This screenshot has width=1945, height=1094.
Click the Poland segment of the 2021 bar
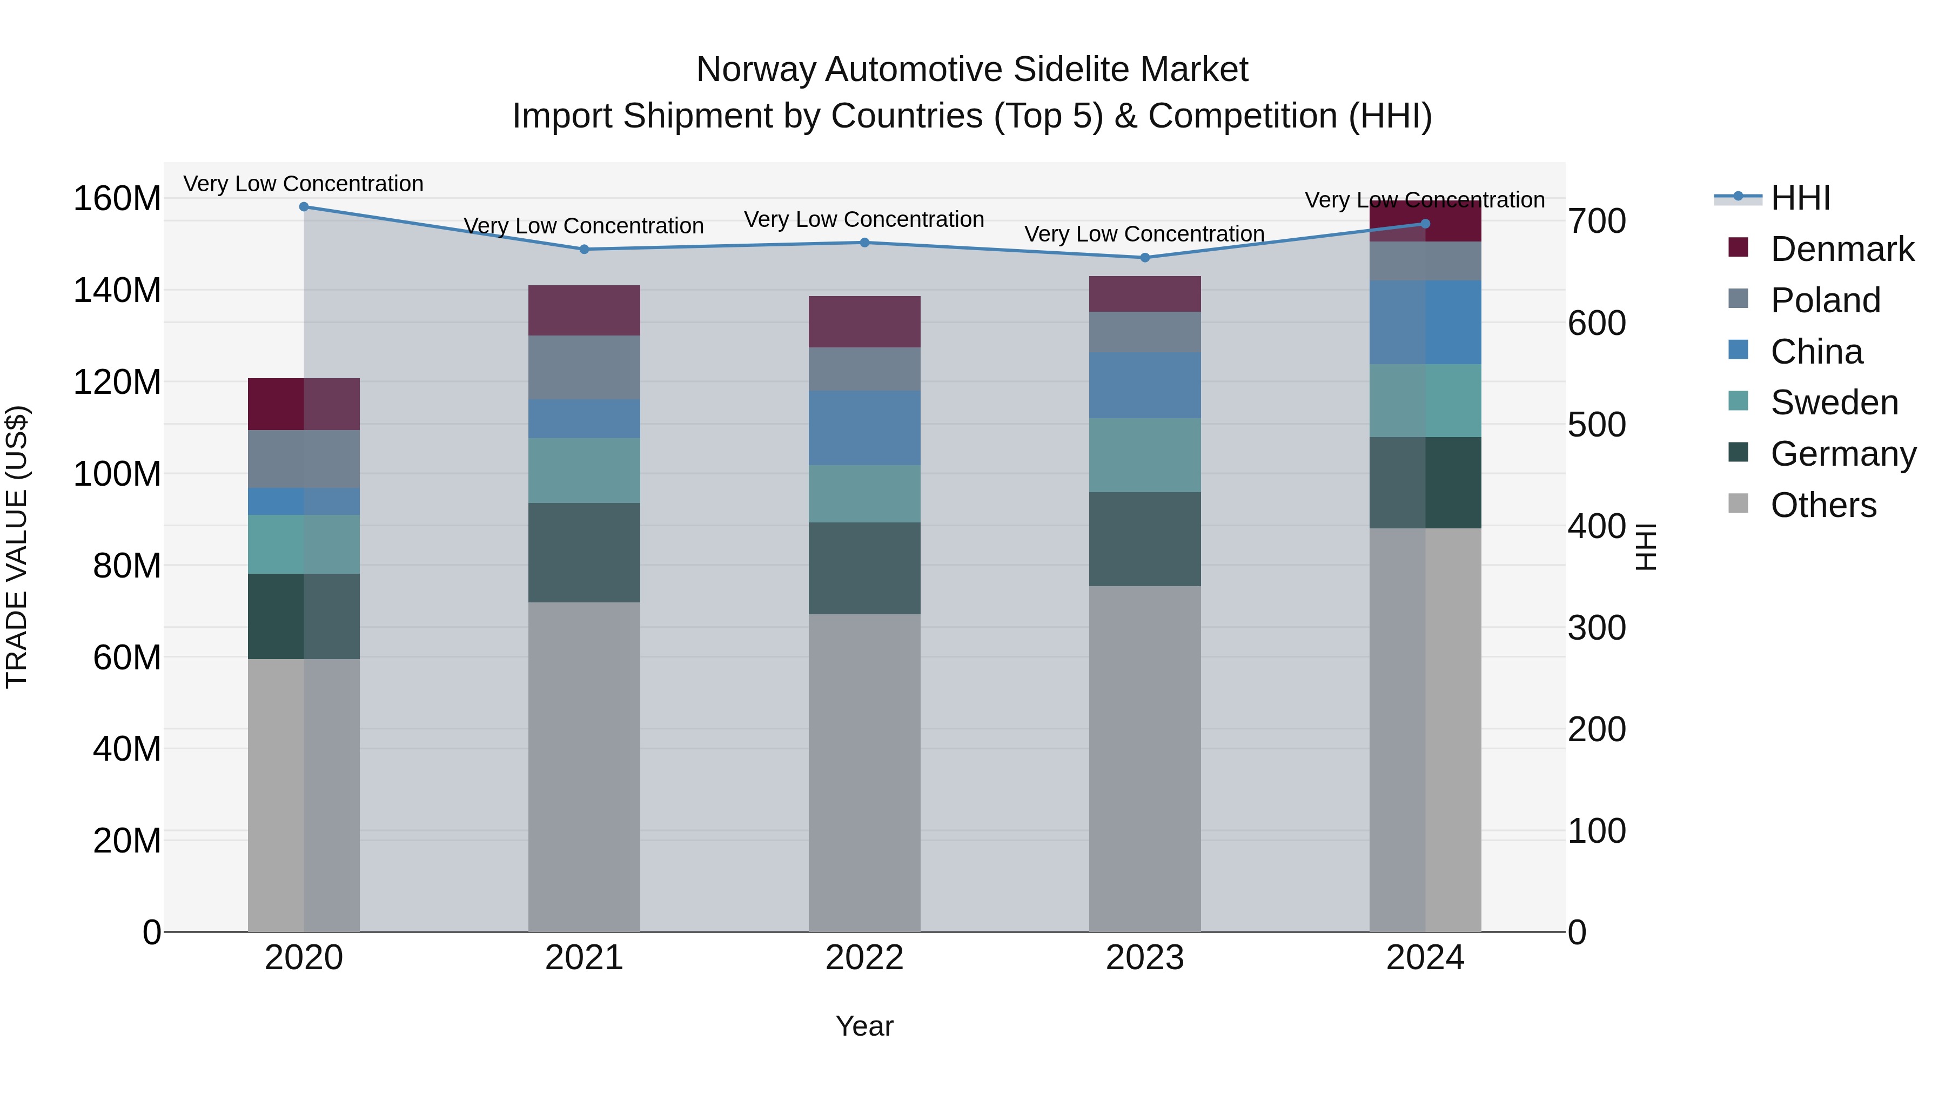pos(585,368)
